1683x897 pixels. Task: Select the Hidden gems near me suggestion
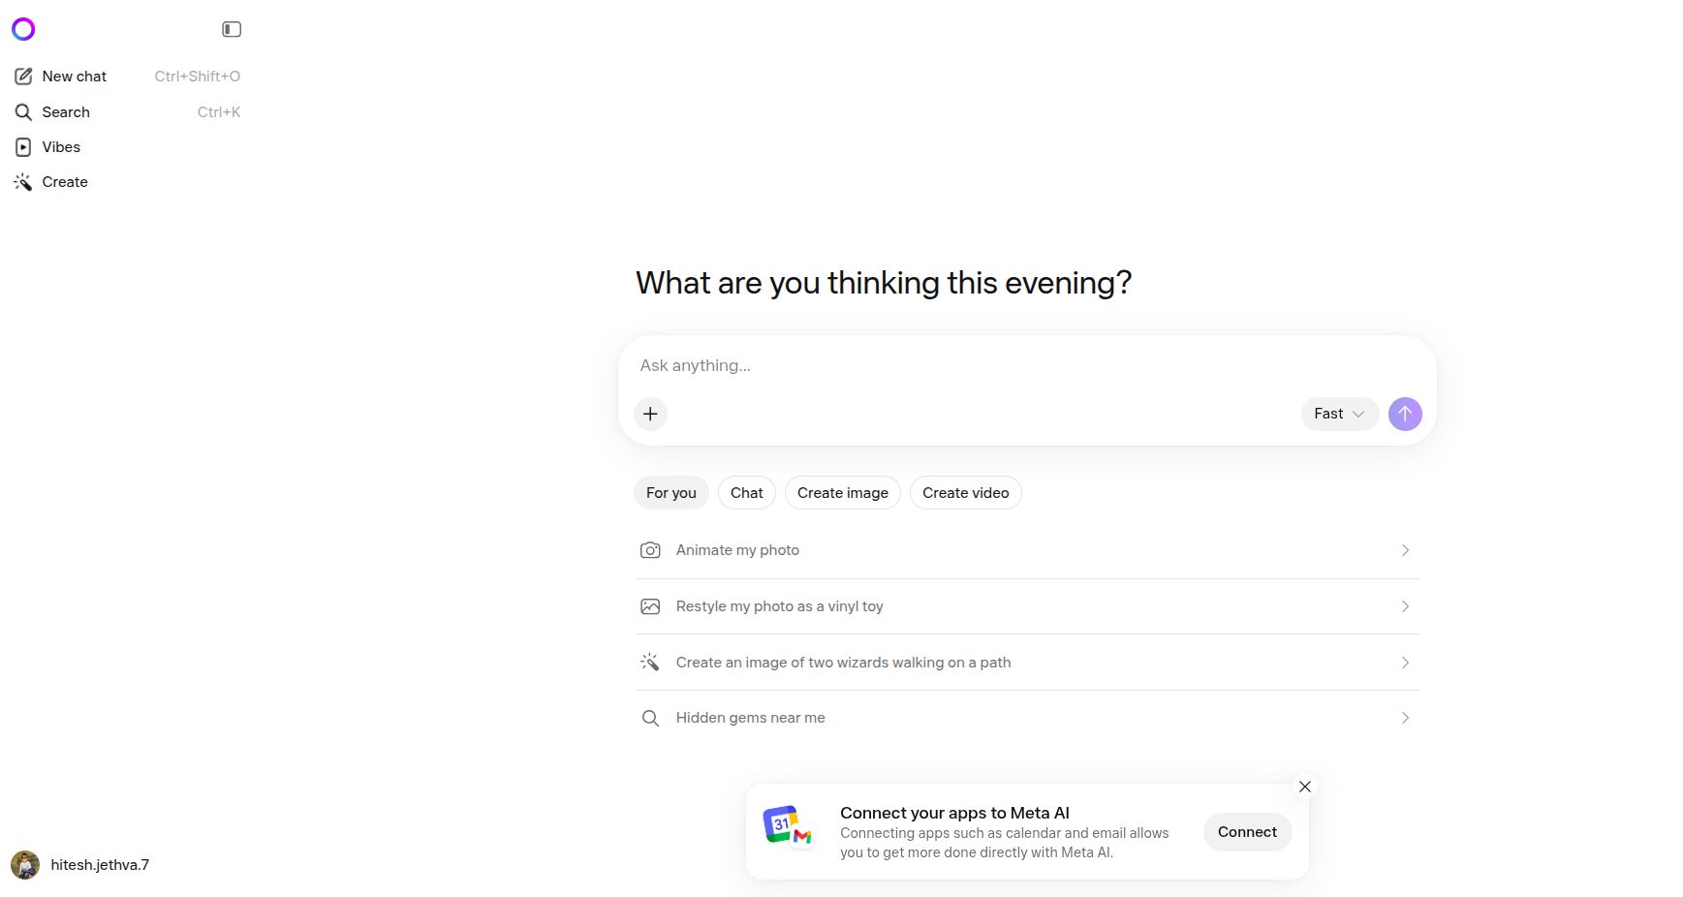[x=750, y=718]
